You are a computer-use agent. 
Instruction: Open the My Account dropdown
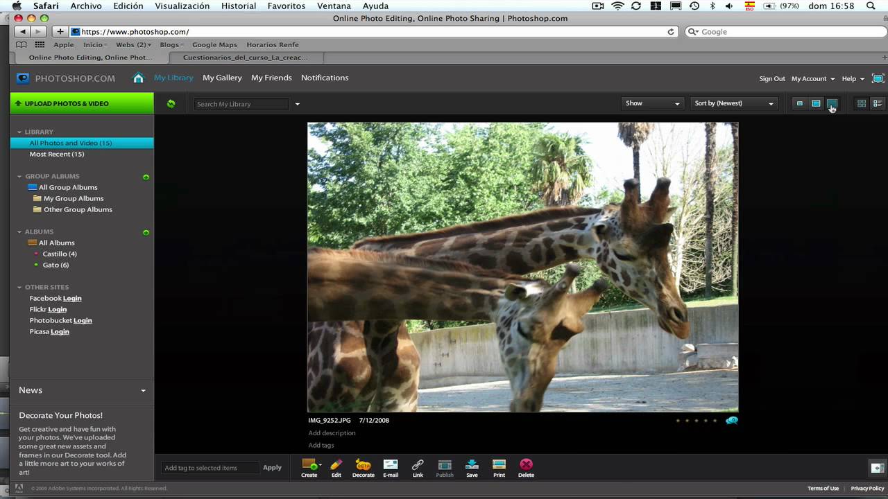(813, 79)
